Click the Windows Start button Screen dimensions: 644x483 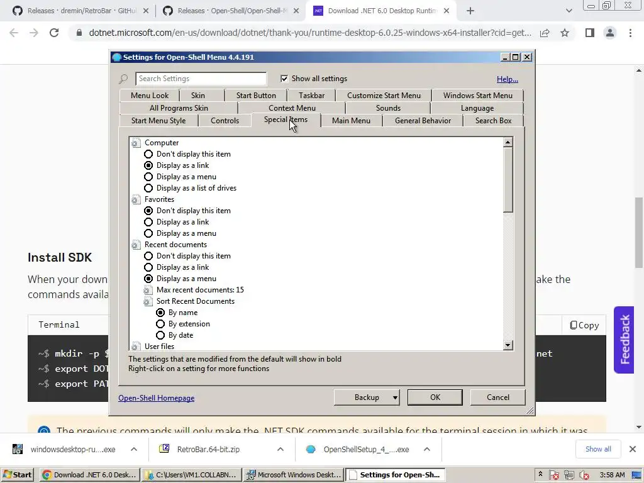tap(17, 475)
